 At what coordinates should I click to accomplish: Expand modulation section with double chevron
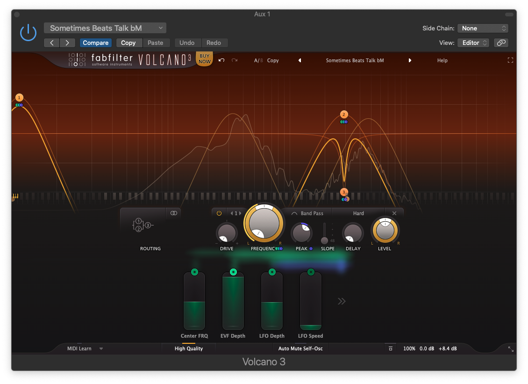click(x=342, y=301)
